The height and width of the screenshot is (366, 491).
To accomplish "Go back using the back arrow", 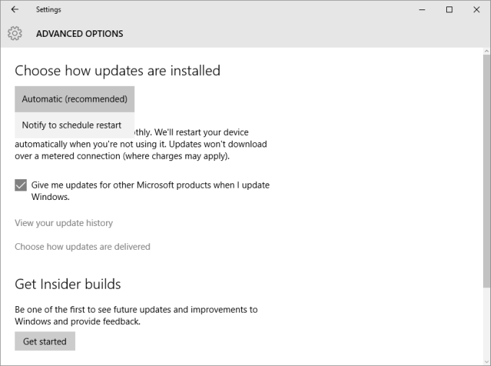I will (14, 10).
